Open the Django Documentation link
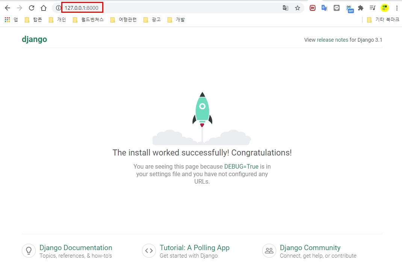This screenshot has width=402, height=267. click(x=76, y=247)
